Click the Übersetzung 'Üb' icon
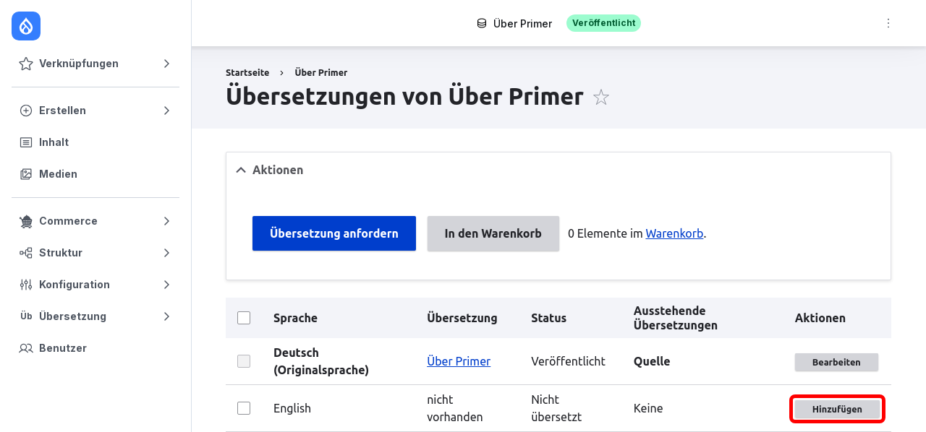This screenshot has width=926, height=432. (x=26, y=316)
